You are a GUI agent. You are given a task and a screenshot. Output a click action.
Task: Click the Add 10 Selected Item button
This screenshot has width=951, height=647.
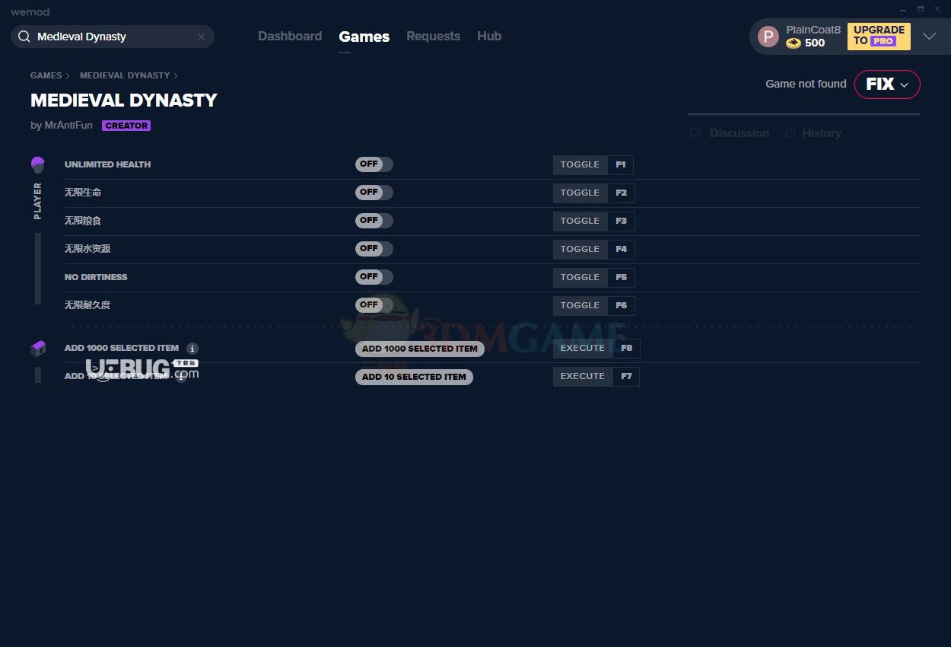414,377
